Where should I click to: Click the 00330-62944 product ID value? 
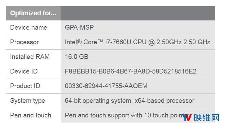point(106,86)
